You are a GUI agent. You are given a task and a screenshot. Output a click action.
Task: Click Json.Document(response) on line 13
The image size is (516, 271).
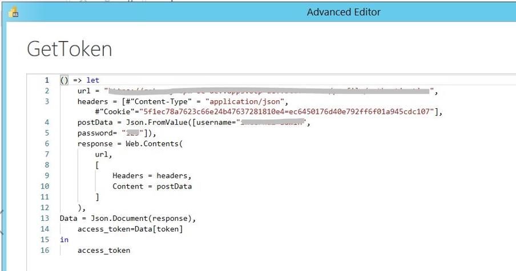[x=142, y=219]
